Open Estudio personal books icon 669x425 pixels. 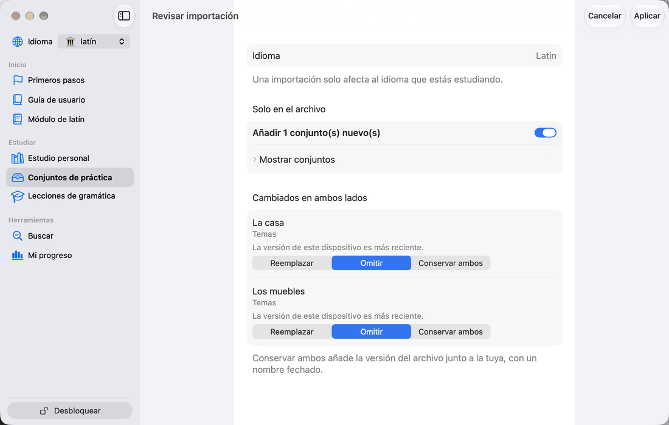(x=18, y=158)
